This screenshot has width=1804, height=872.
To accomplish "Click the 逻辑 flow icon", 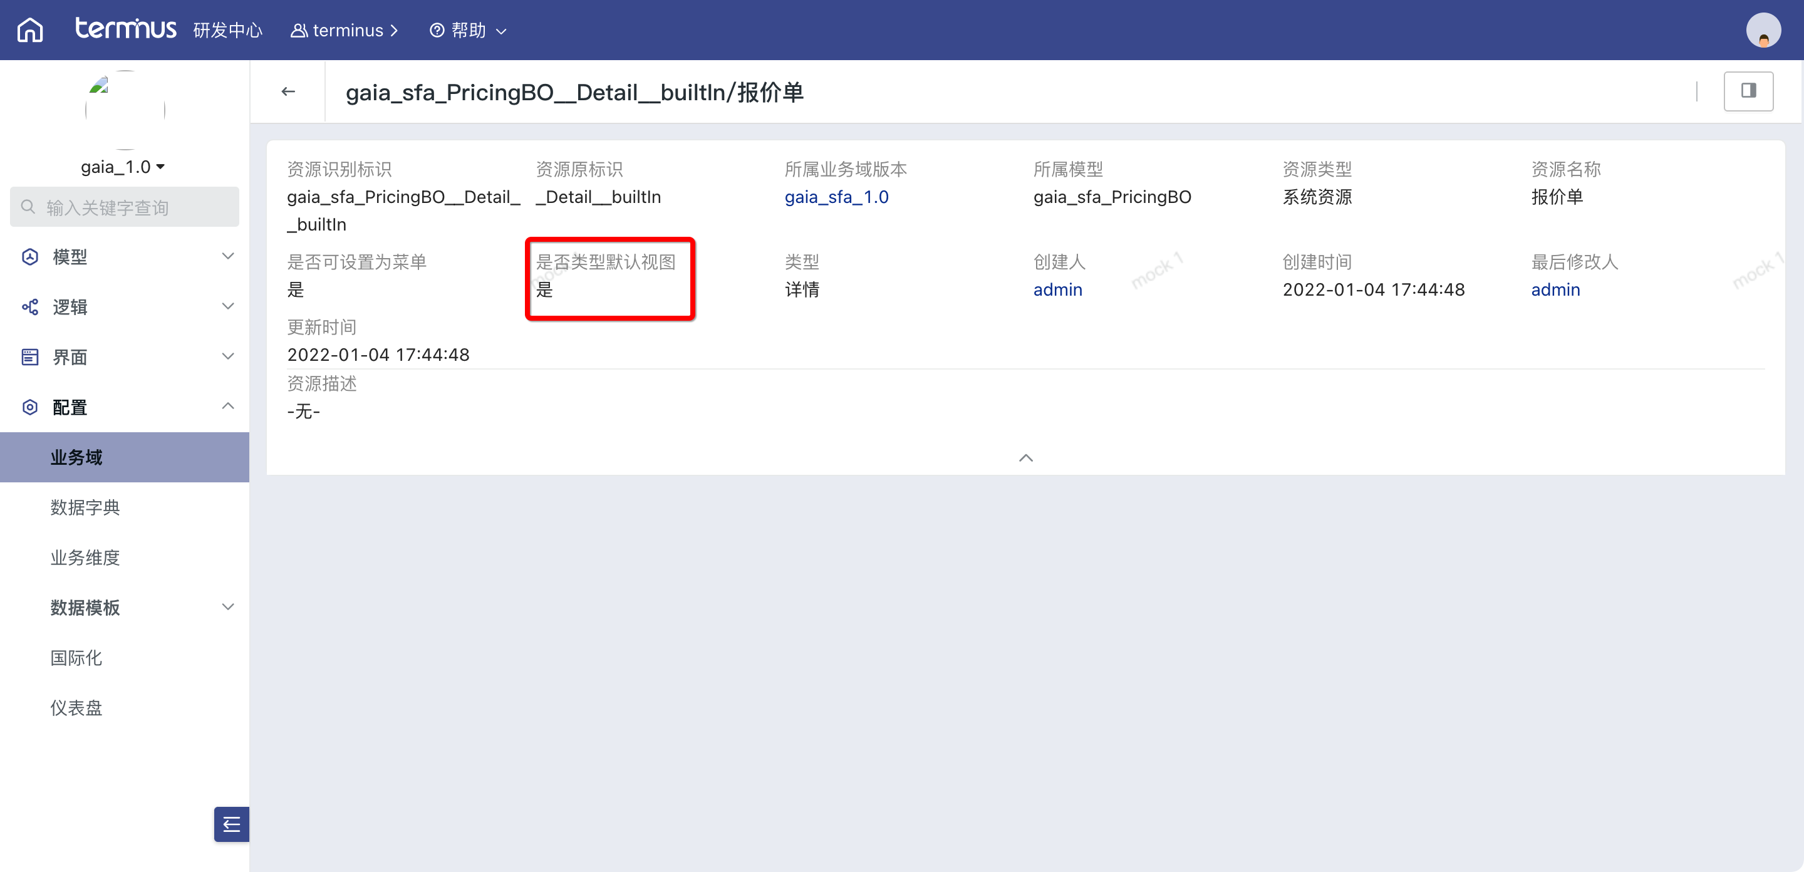I will 30,307.
